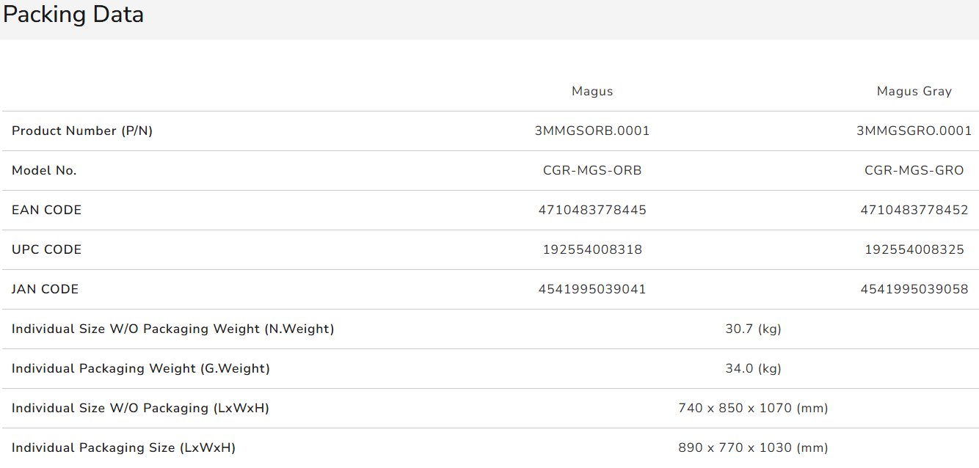
Task: Click product number 3MMGSORB.0001
Action: (x=592, y=131)
